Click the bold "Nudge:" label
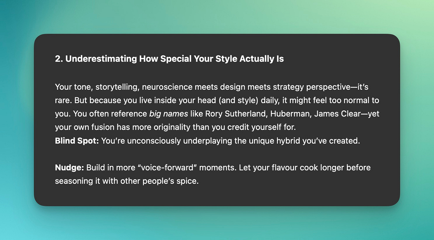Image resolution: width=434 pixels, height=240 pixels. [70, 168]
